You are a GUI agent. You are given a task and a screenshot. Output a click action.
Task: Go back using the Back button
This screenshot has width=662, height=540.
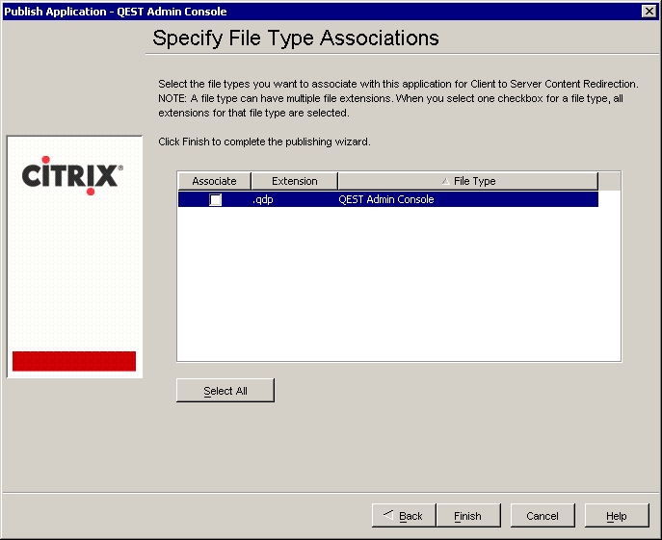tap(404, 516)
